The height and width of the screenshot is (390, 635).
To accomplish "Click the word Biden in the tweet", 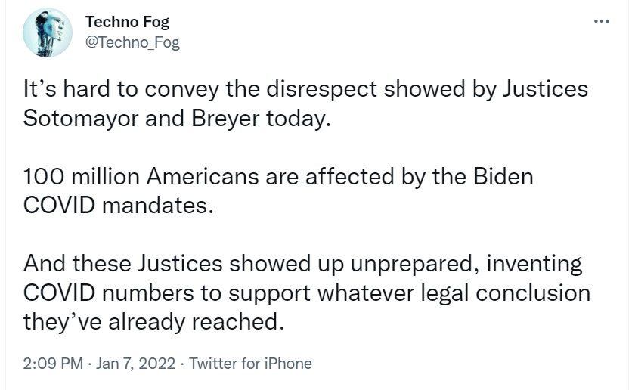I will tap(504, 177).
